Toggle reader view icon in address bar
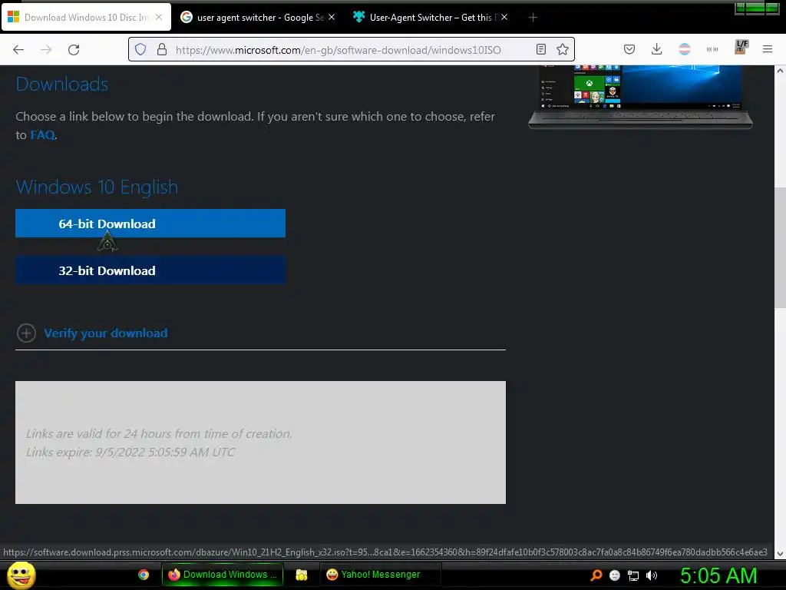 541,49
